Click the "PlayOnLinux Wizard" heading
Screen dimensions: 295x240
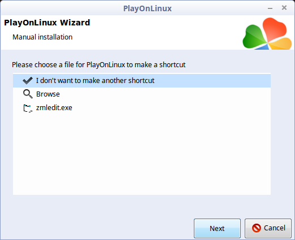click(47, 23)
